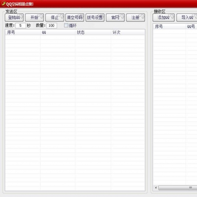Add a QQ with 添加QQ button
The width and height of the screenshot is (197, 197).
coord(164,17)
